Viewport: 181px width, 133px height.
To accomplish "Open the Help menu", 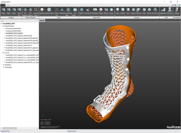I will (8, 5).
